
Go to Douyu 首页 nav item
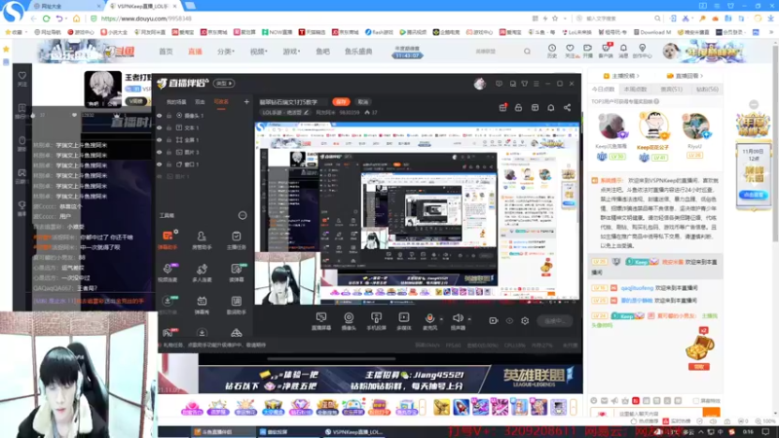point(166,52)
